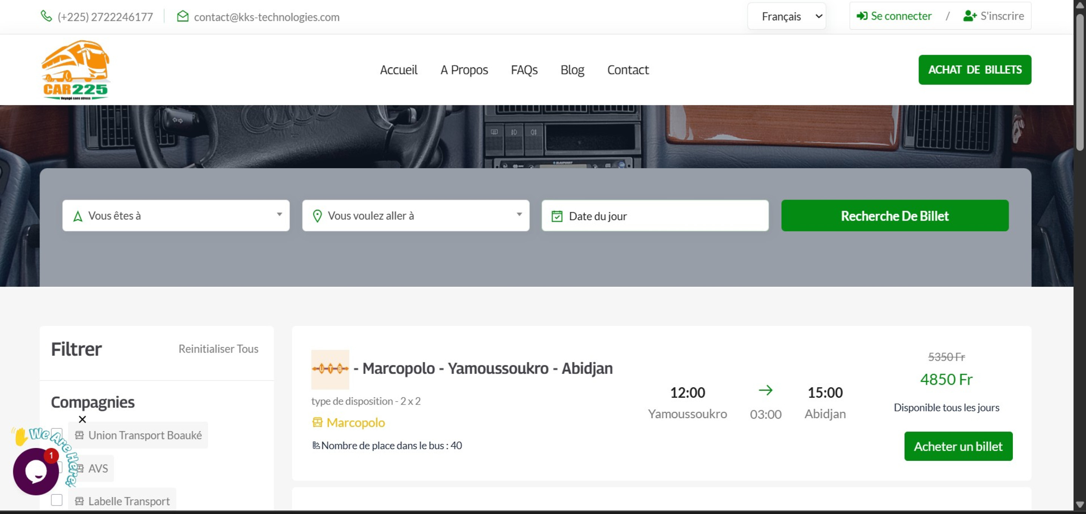This screenshot has width=1086, height=514.
Task: Select the AVS company filter
Action: (x=98, y=468)
